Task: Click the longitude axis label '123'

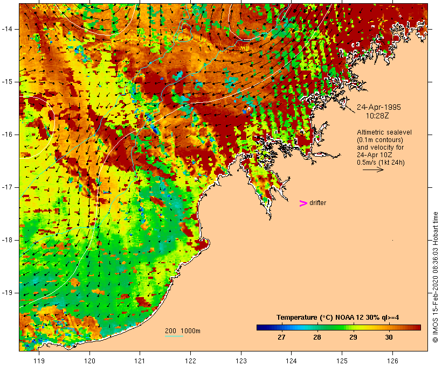Action: pos(241,361)
